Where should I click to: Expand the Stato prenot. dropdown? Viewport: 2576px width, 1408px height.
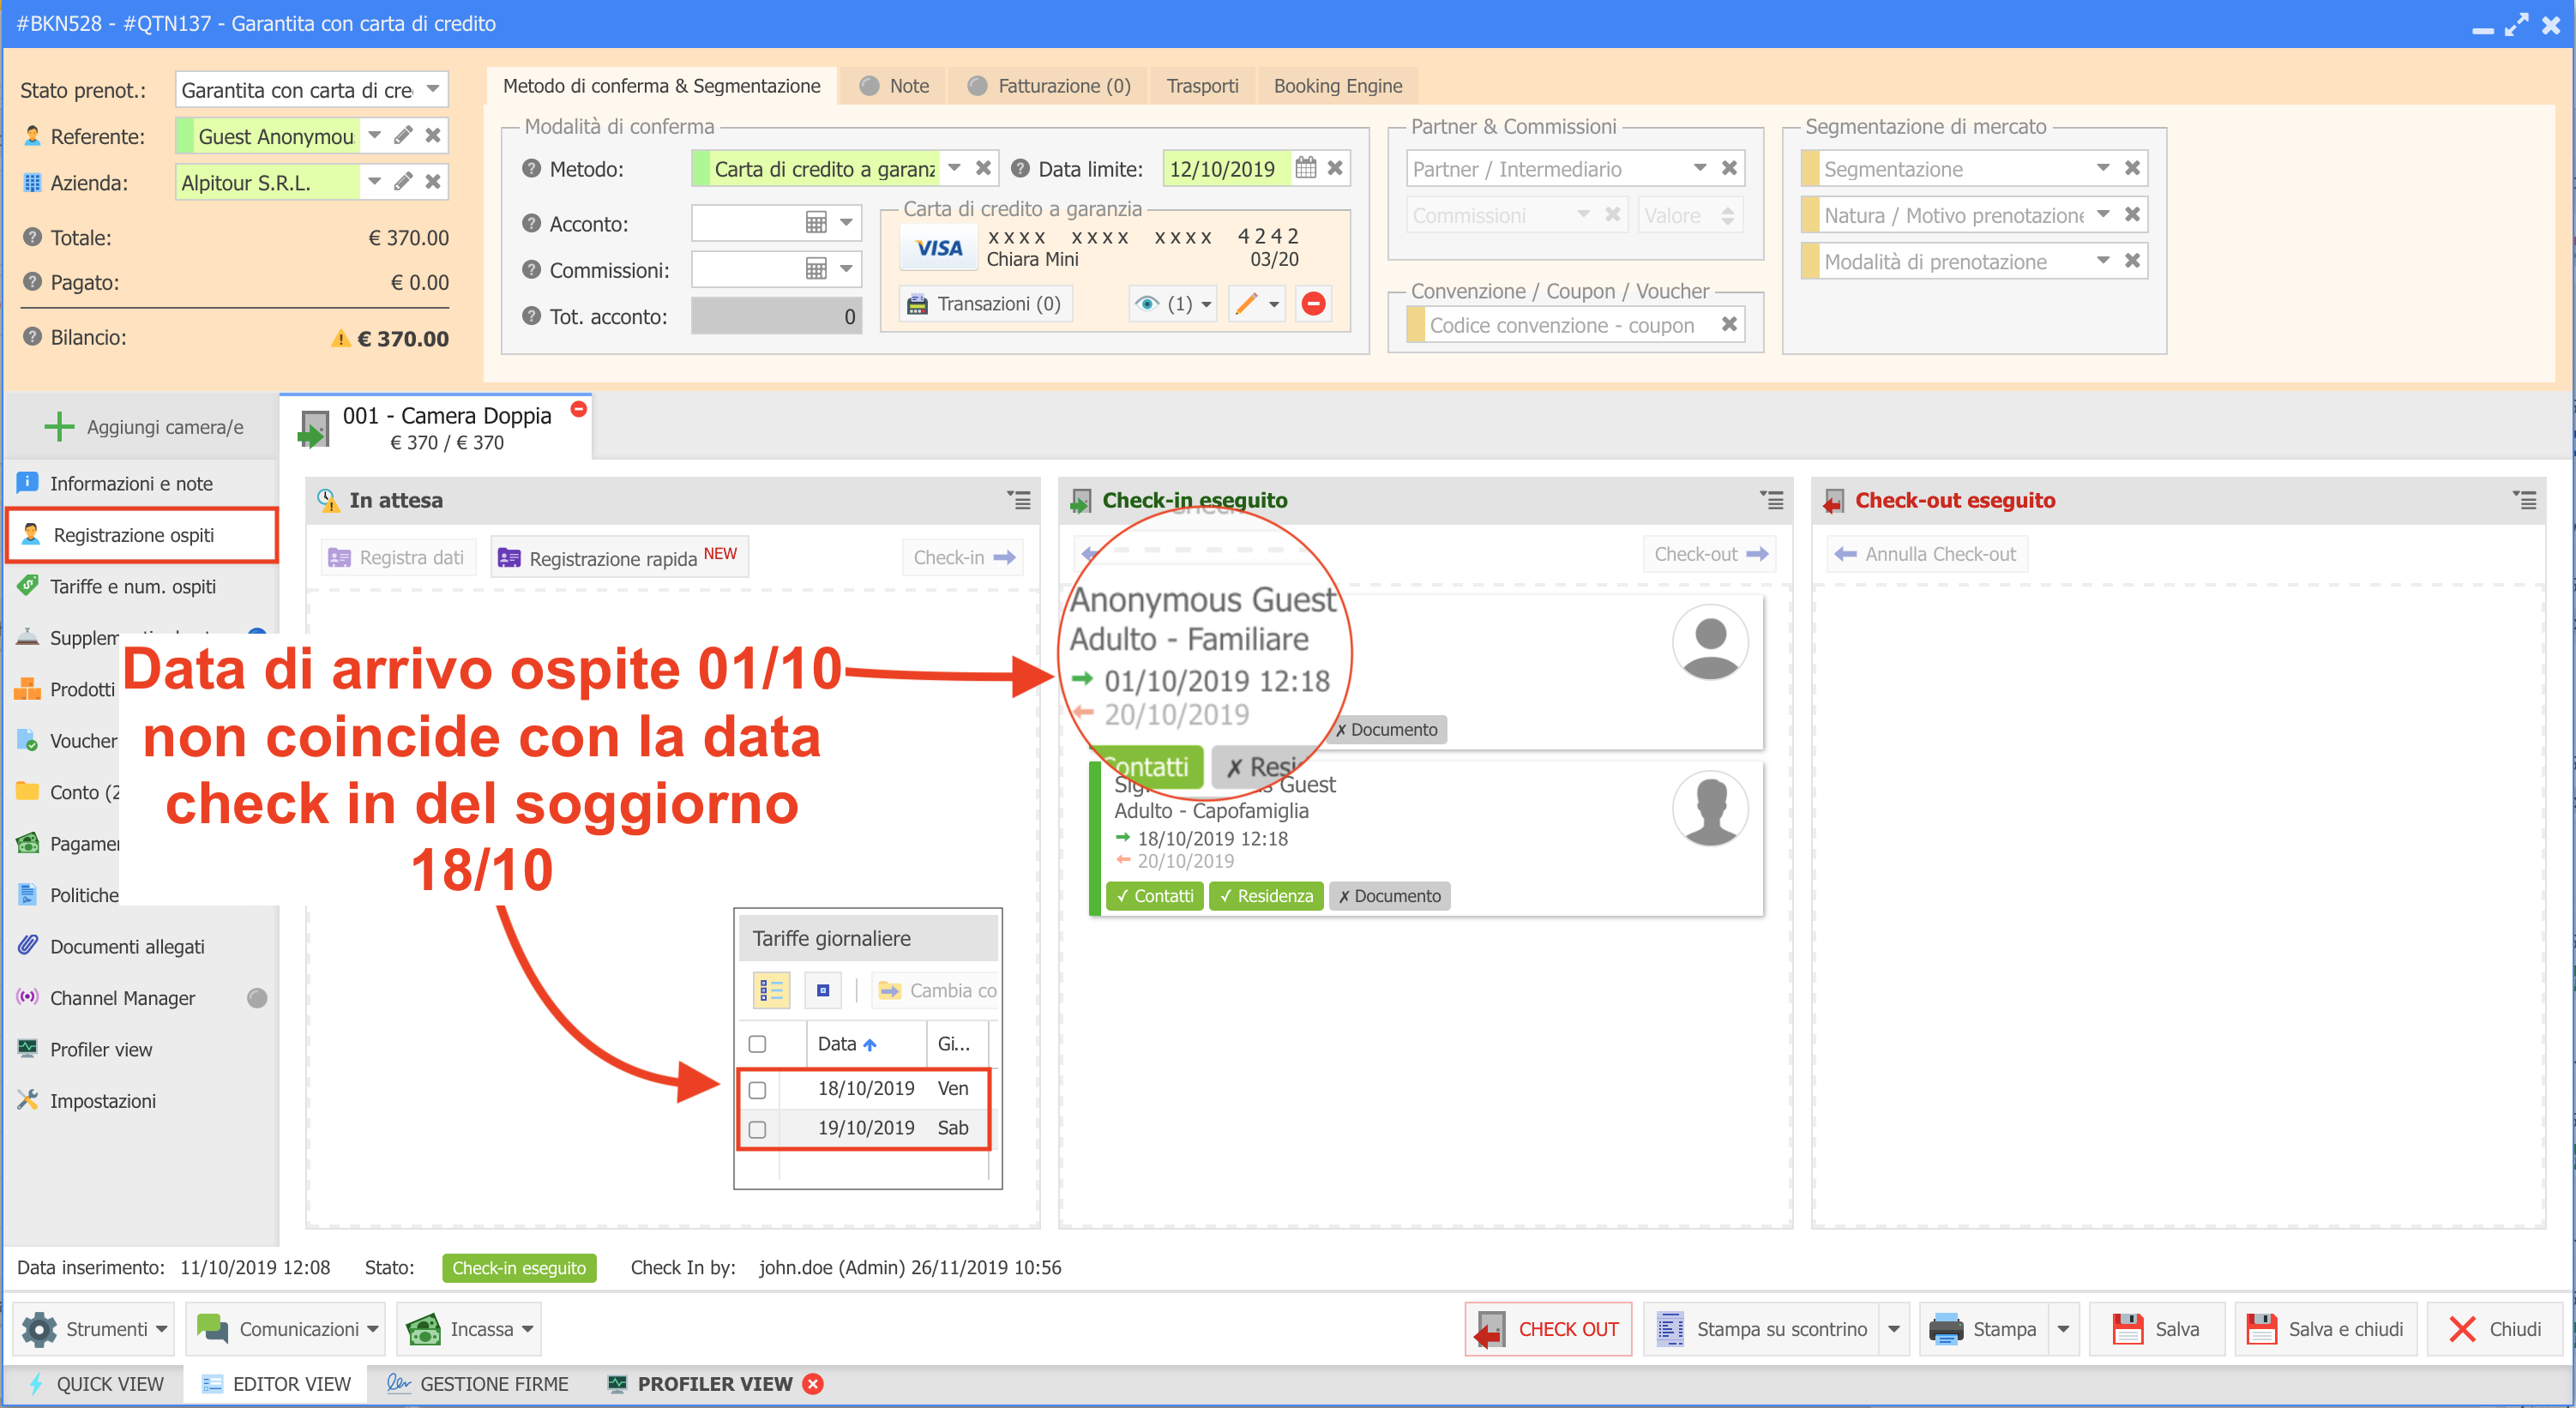433,88
